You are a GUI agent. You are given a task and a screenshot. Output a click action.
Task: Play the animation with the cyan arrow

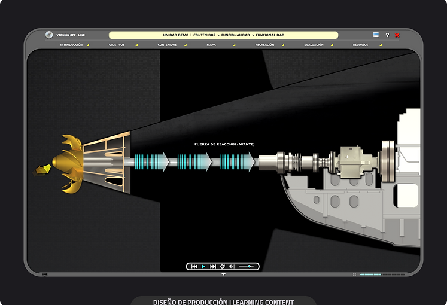(203, 266)
